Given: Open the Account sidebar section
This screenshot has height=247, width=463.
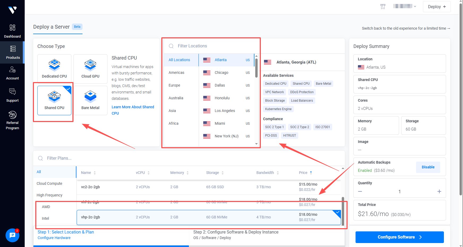Looking at the screenshot, I should click(x=12, y=73).
